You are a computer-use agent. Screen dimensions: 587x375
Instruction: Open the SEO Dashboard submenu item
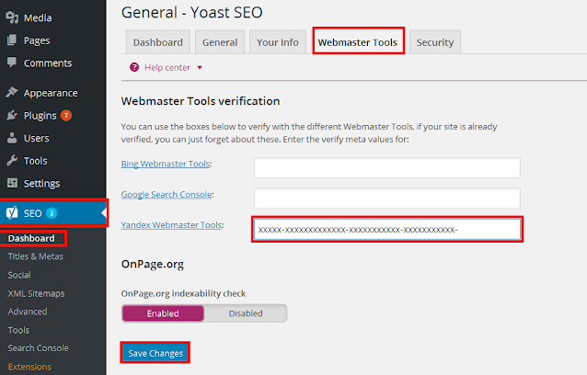click(31, 238)
